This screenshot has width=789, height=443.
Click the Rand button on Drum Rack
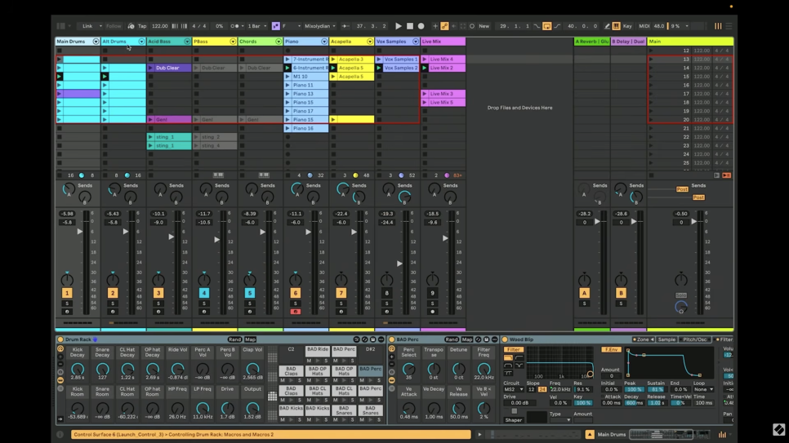pos(234,339)
